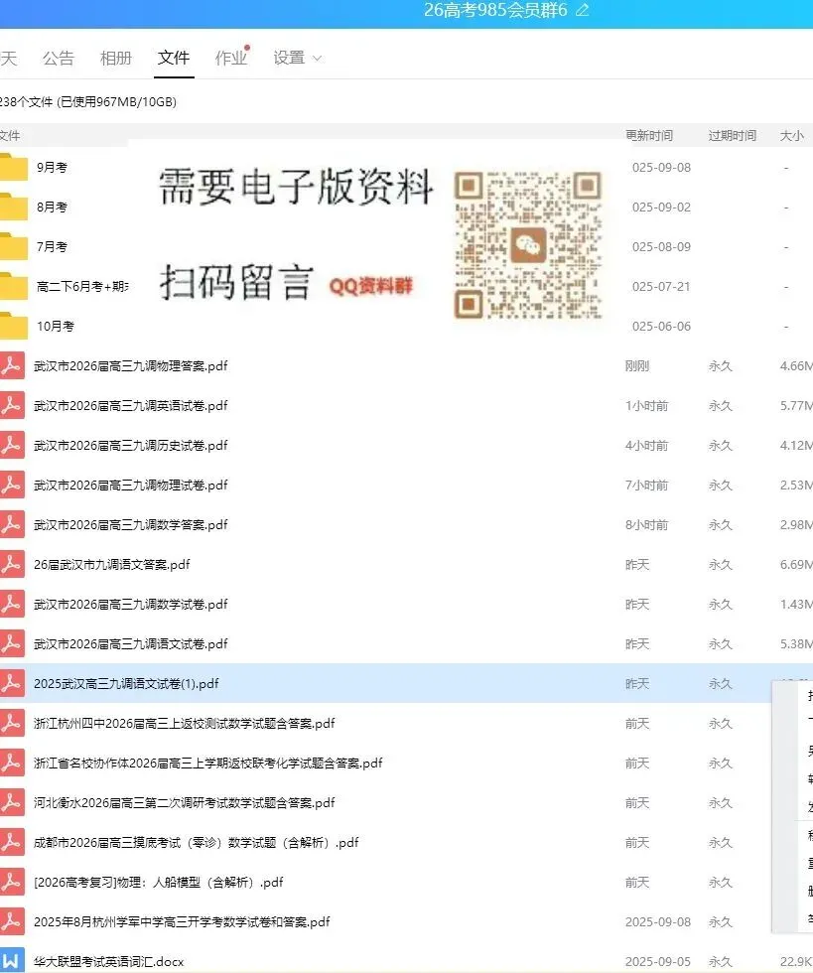This screenshot has height=973, width=813.
Task: Select highlighted file 2025武汉高三九调语文试卷(1).pdf
Action: 126,684
